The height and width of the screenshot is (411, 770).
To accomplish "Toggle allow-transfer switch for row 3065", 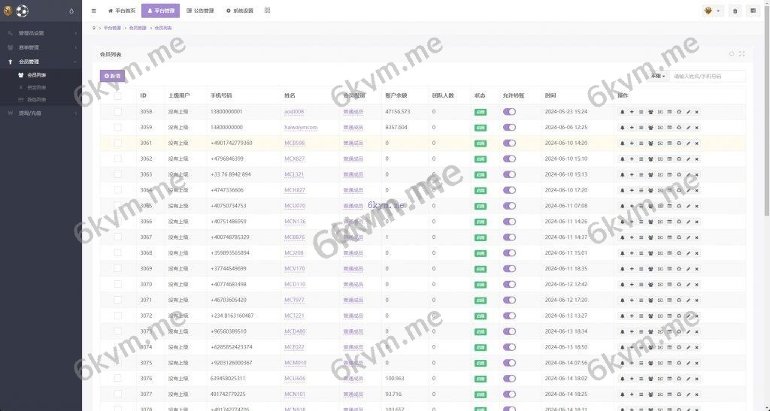I will pyautogui.click(x=509, y=206).
